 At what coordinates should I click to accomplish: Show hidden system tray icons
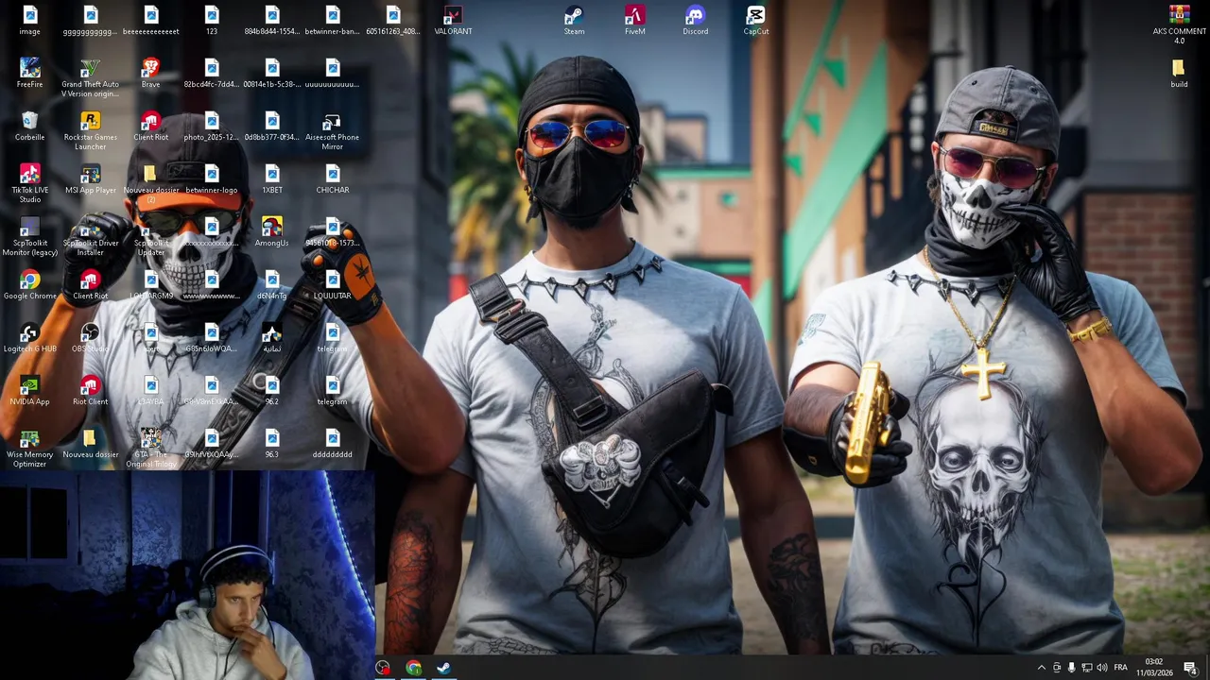coord(1042,668)
